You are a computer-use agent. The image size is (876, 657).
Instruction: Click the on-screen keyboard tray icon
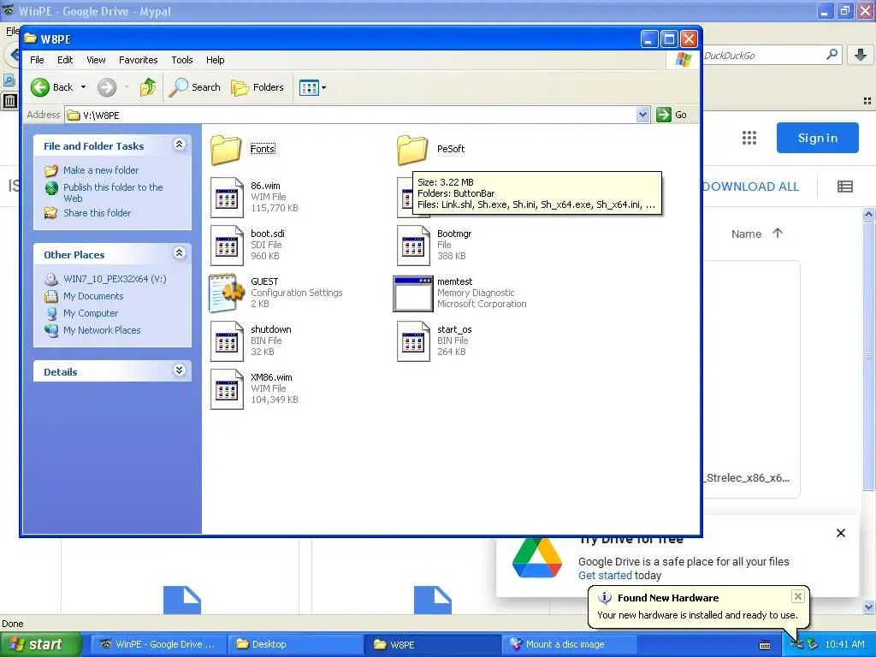tap(765, 645)
